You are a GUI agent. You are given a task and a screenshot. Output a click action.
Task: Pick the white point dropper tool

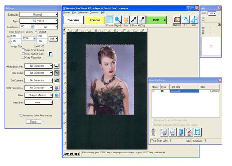tap(142, 20)
